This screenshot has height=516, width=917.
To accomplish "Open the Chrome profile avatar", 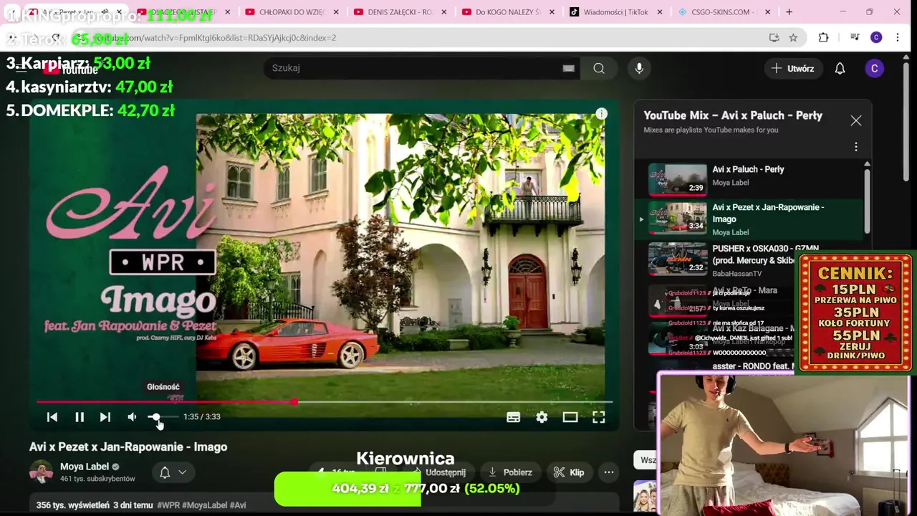I will tap(876, 37).
